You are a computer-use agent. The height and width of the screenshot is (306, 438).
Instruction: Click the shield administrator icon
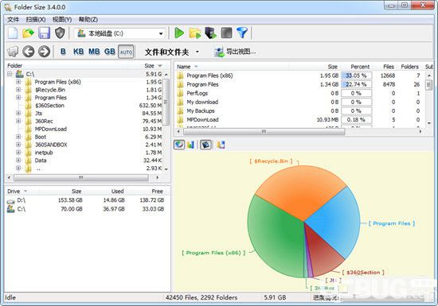click(x=60, y=33)
